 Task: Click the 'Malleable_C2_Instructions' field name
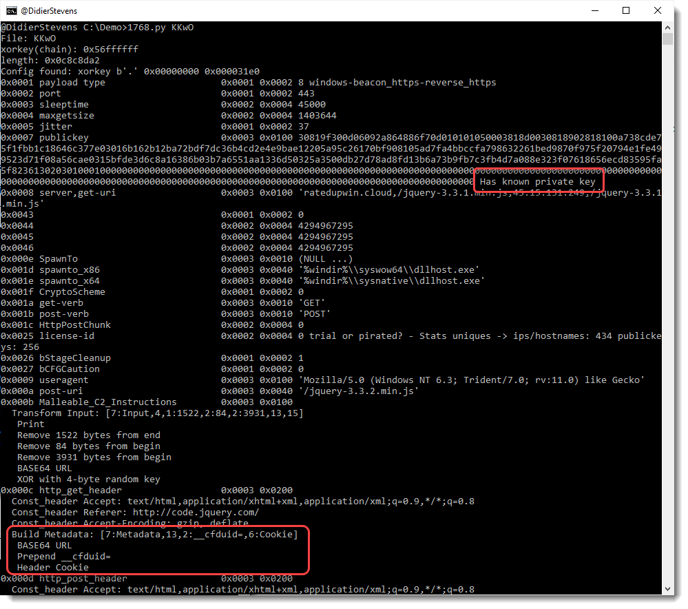(x=108, y=402)
